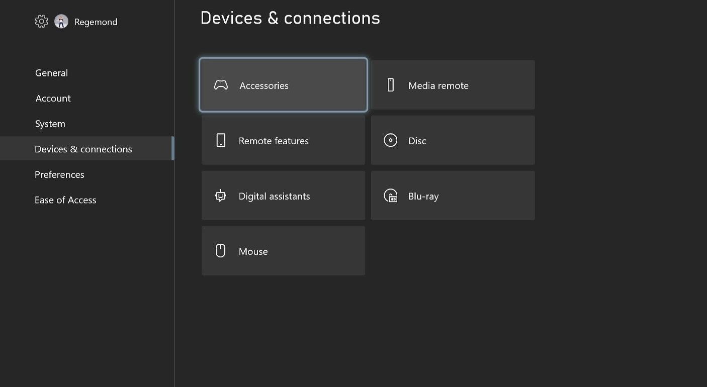Select the Account section in sidebar
This screenshot has height=387, width=707.
53,98
